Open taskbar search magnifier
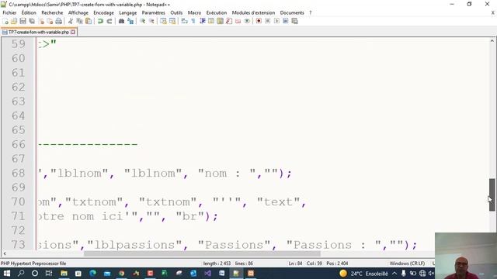Screen dimensions: 497x279 tap(21, 274)
